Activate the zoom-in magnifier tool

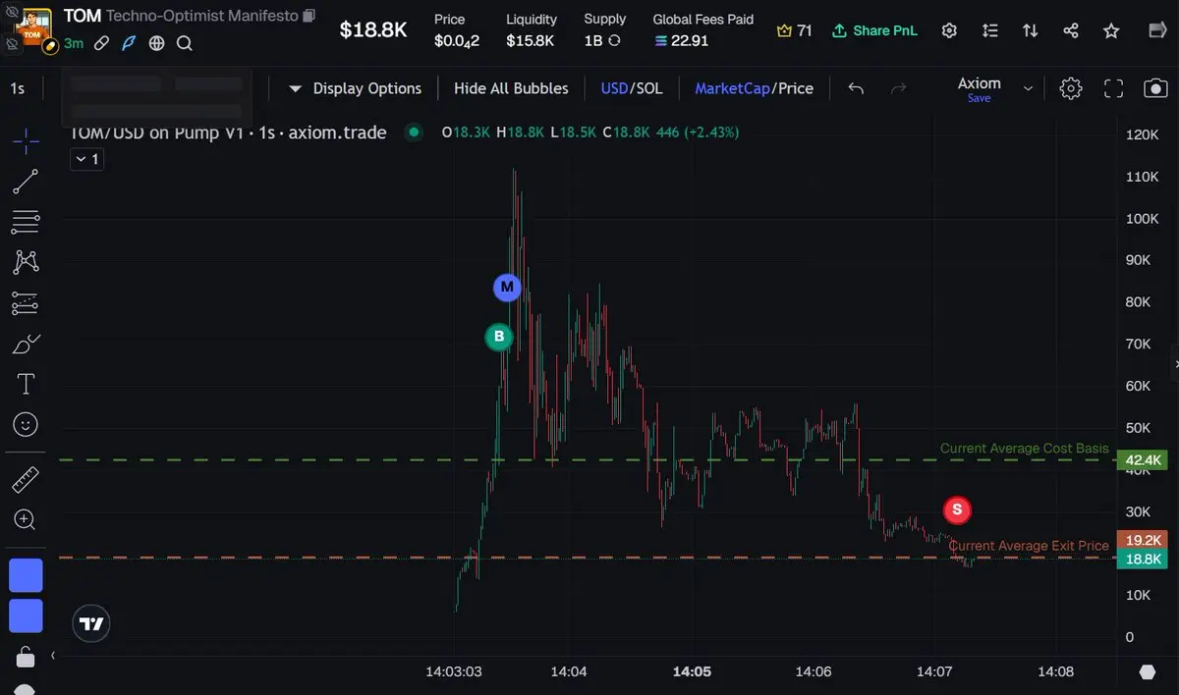coord(26,520)
